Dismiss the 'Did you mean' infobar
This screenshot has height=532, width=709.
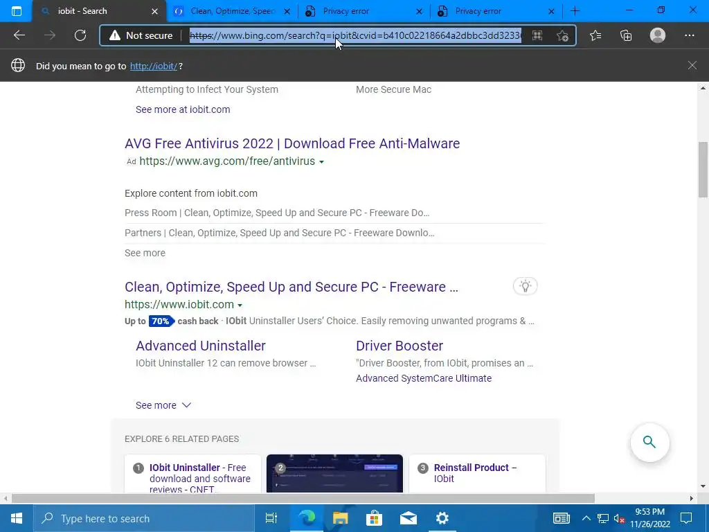692,66
